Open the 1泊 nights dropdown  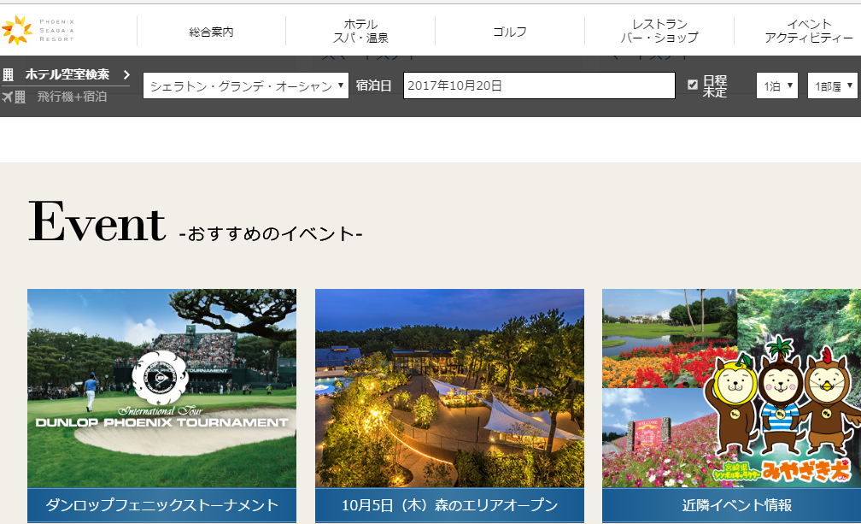click(777, 85)
